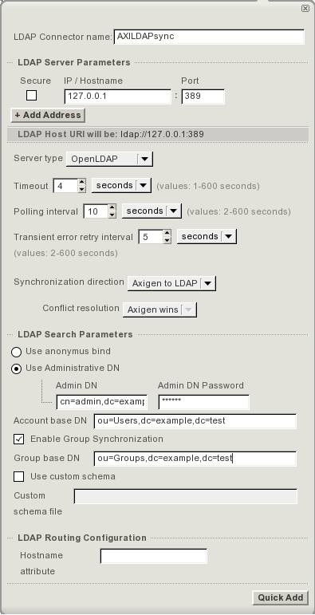Select Use Administrative DN radio button
Image resolution: width=315 pixels, height=615 pixels.
(x=16, y=369)
